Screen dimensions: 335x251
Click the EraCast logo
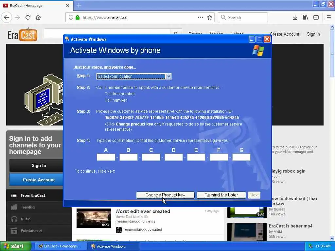click(x=23, y=34)
